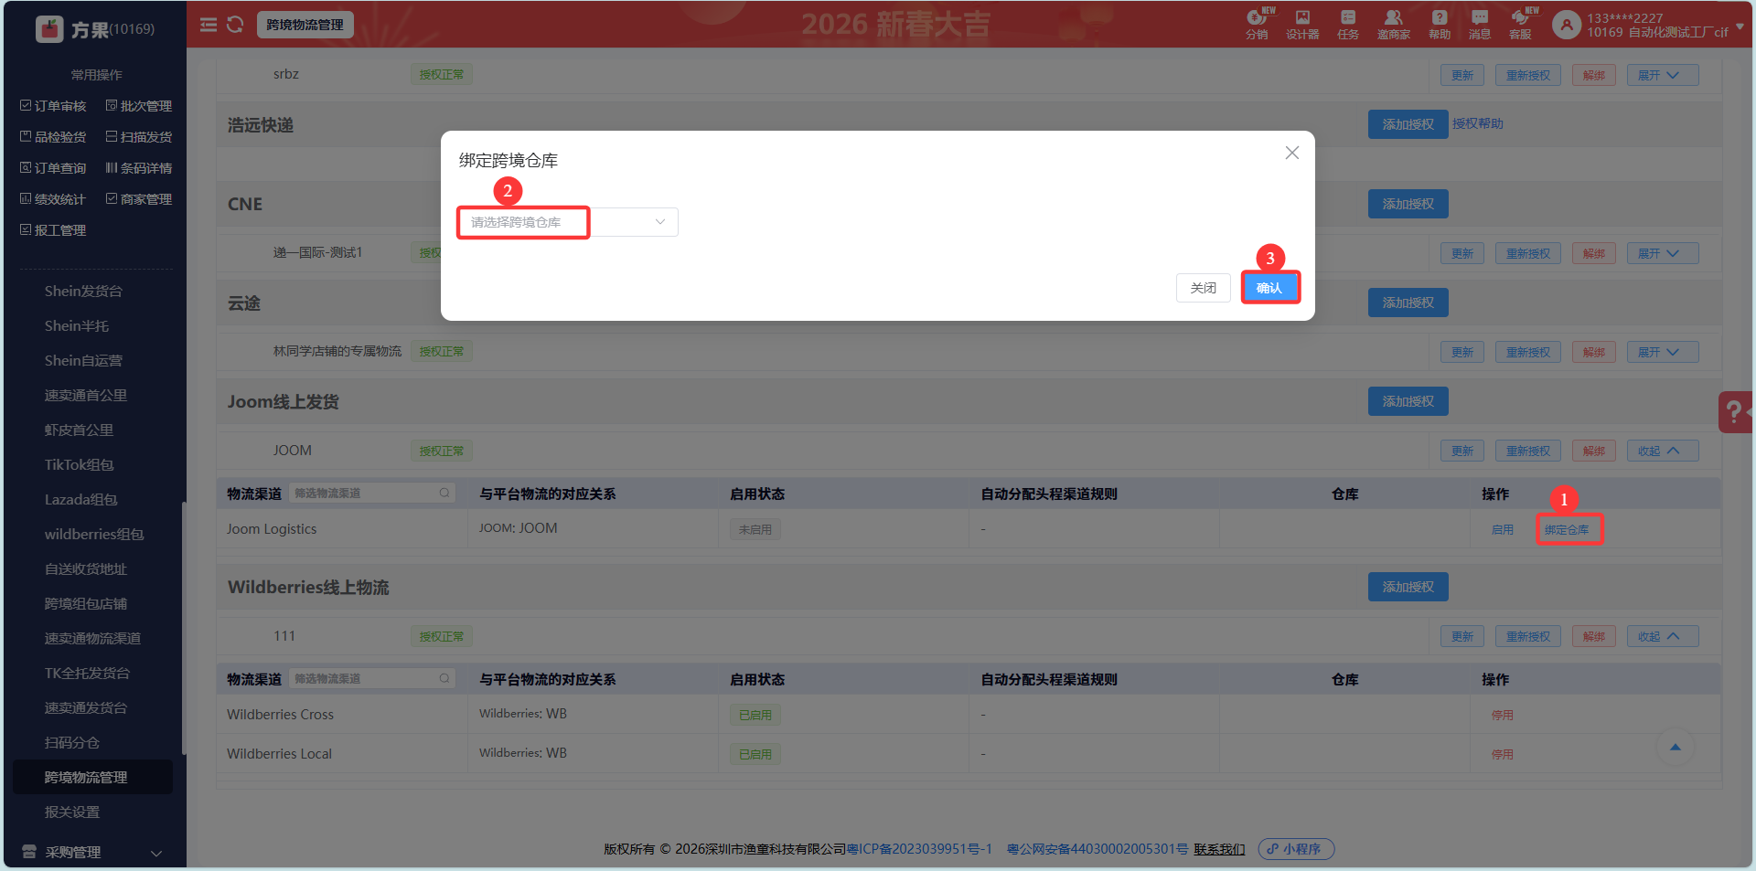Click 停用 for Wildberries Local

(x=1503, y=754)
